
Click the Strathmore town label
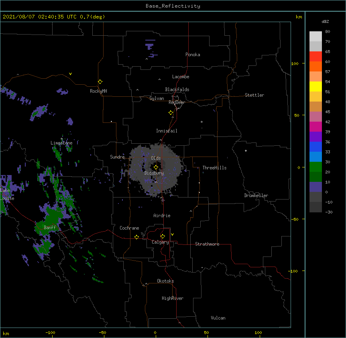point(207,244)
